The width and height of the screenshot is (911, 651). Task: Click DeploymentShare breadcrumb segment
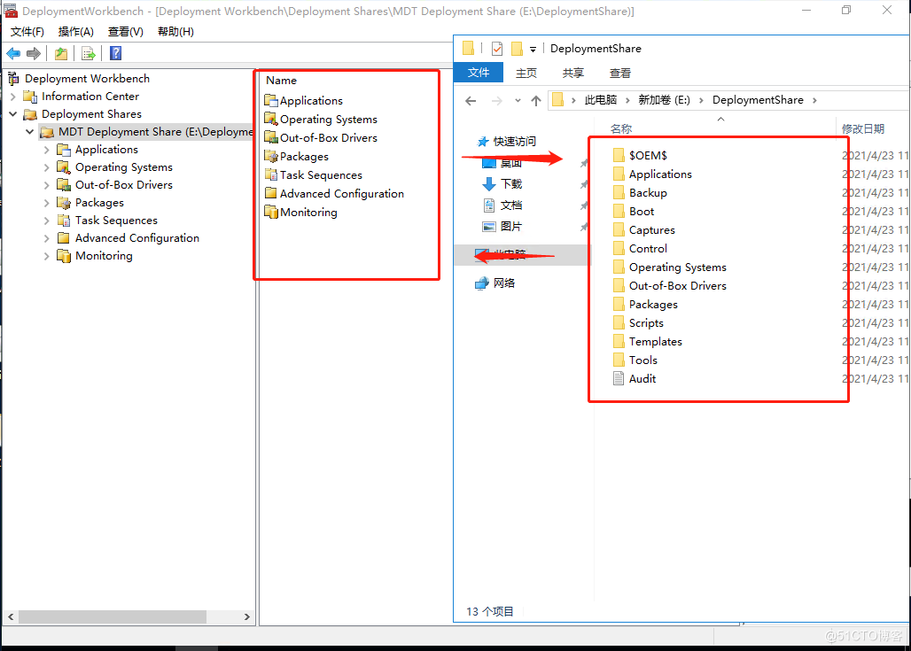(x=758, y=100)
